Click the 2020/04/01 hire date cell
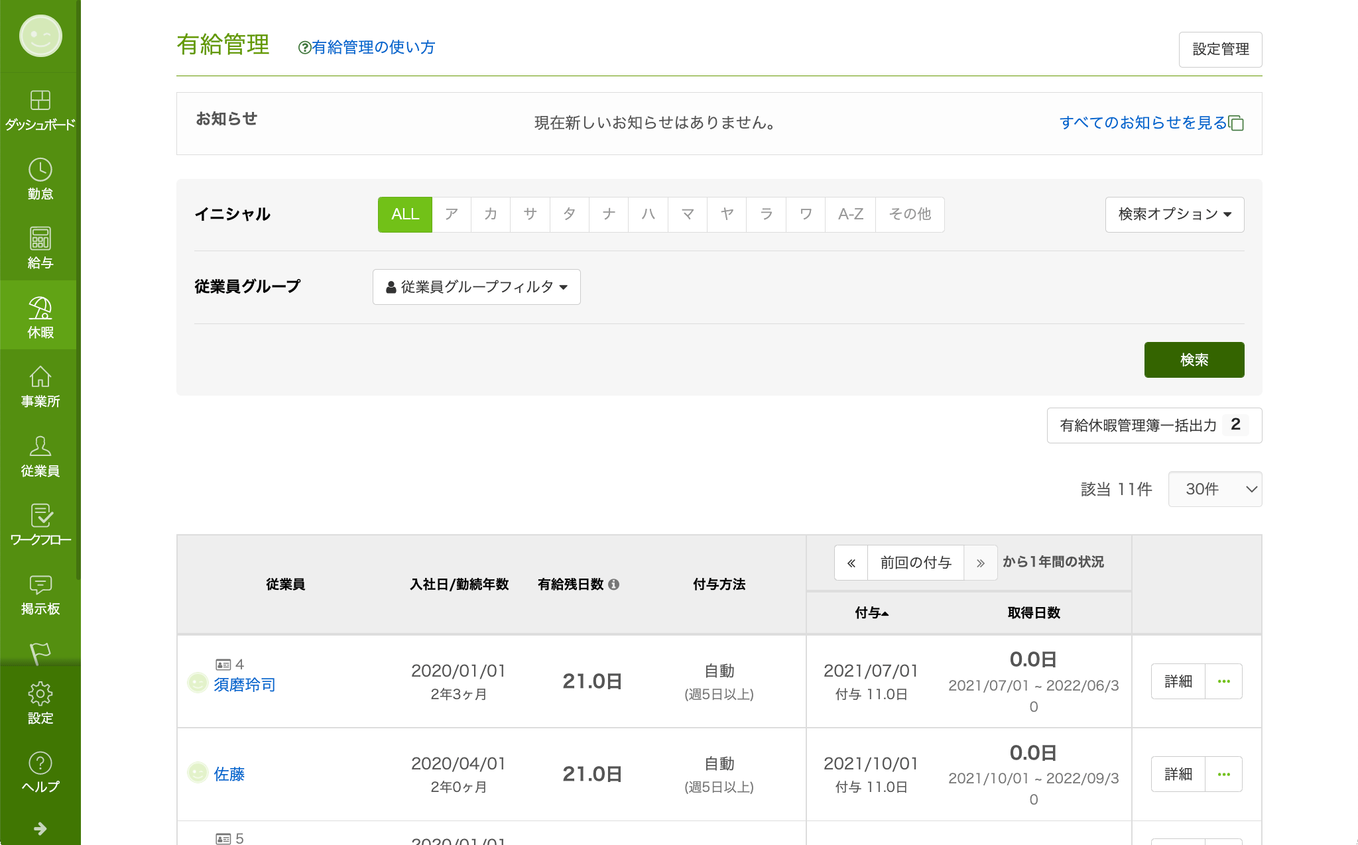The image size is (1358, 845). [458, 763]
